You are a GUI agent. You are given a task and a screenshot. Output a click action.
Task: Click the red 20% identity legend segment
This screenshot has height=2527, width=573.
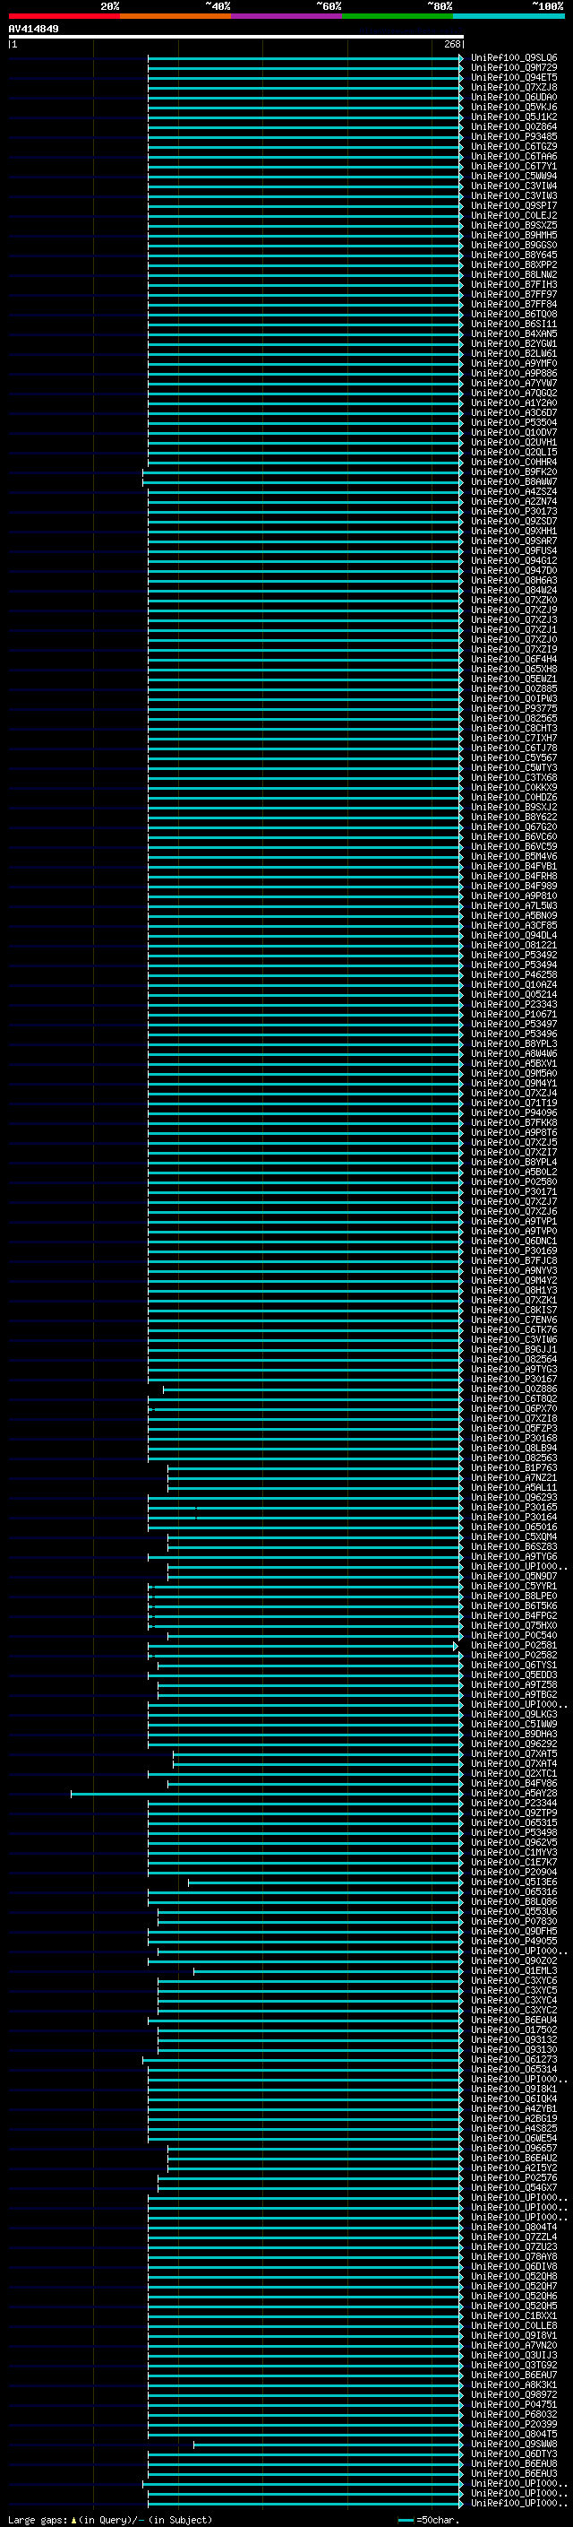coord(64,16)
